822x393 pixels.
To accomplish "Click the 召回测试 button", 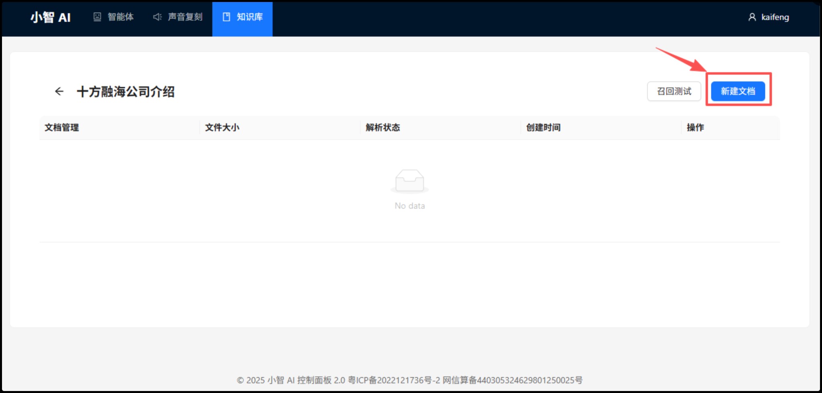I will coord(674,91).
